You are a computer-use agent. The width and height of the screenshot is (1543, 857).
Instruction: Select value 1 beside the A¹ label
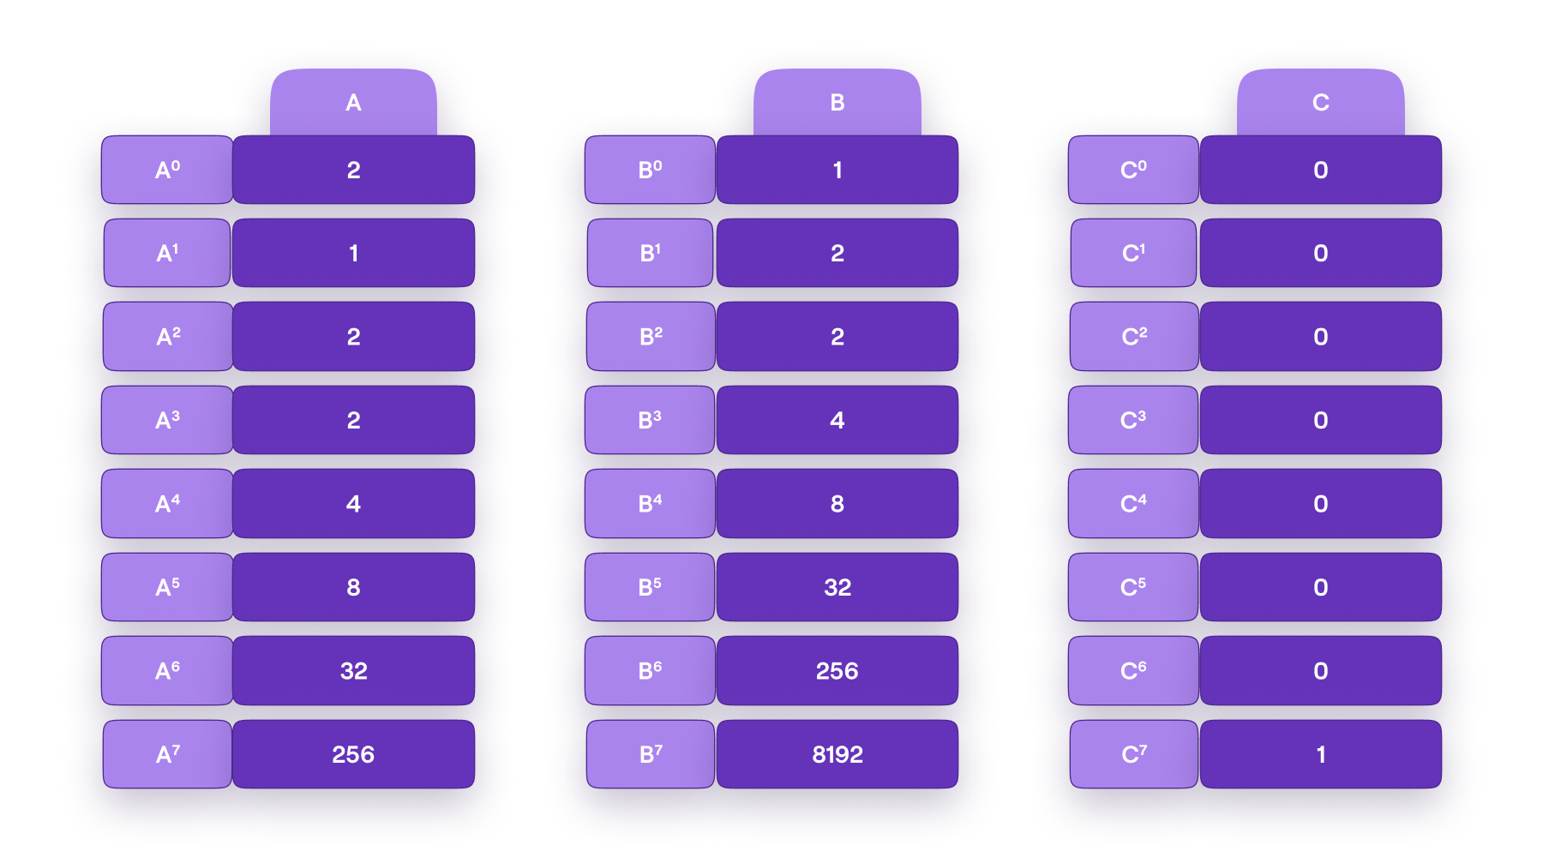(353, 253)
